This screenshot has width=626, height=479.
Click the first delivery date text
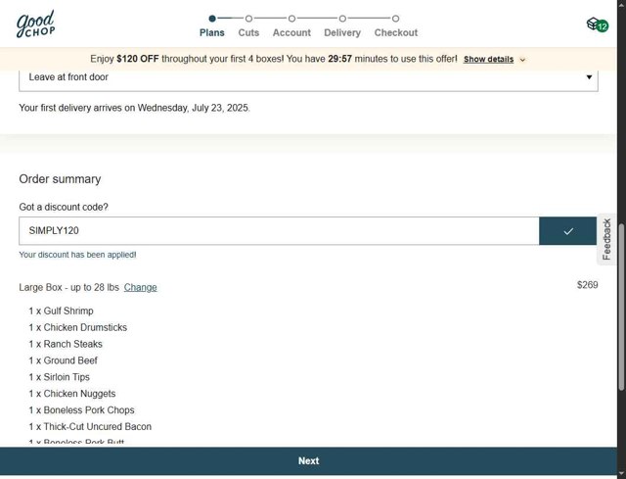tap(134, 108)
